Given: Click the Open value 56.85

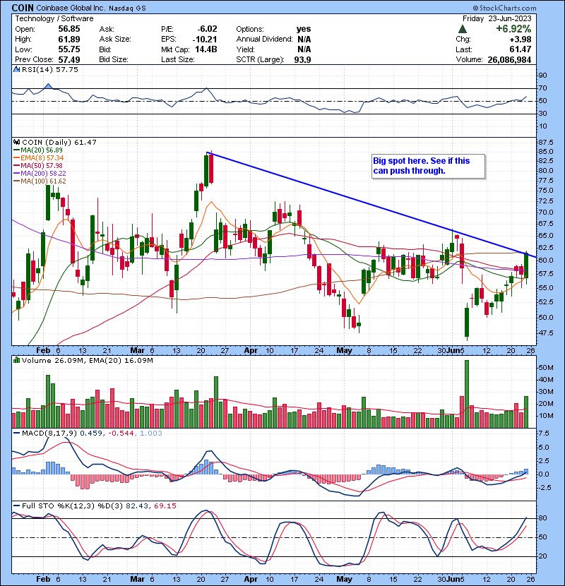Looking at the screenshot, I should [69, 29].
